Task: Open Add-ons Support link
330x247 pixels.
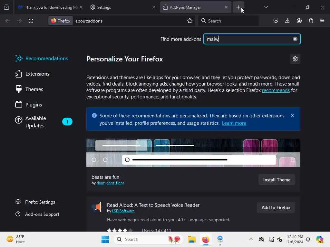Action: [x=37, y=214]
